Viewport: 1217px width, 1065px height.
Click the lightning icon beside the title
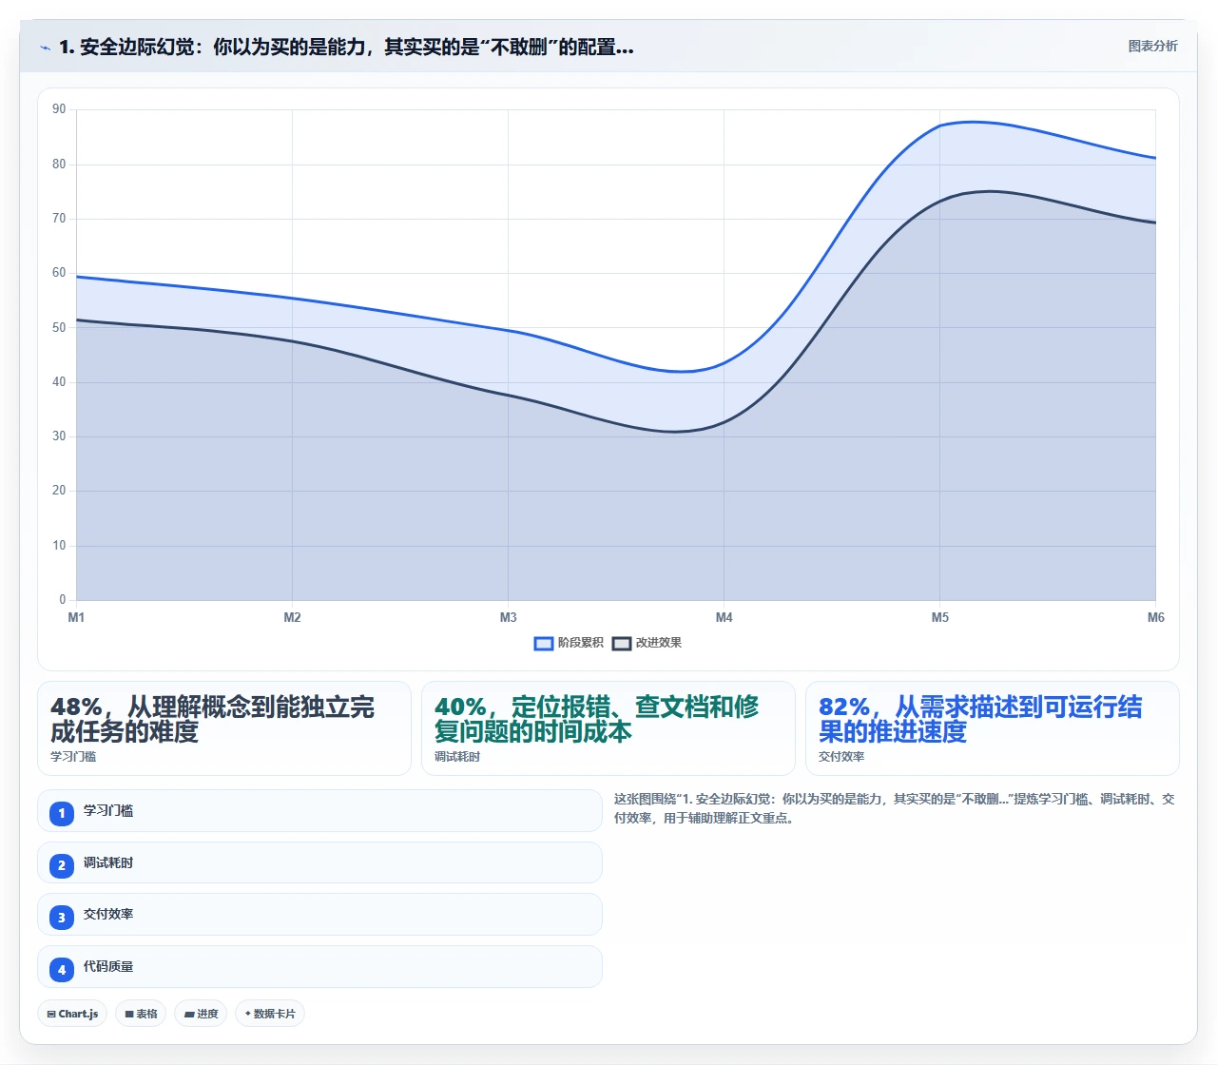coord(45,48)
